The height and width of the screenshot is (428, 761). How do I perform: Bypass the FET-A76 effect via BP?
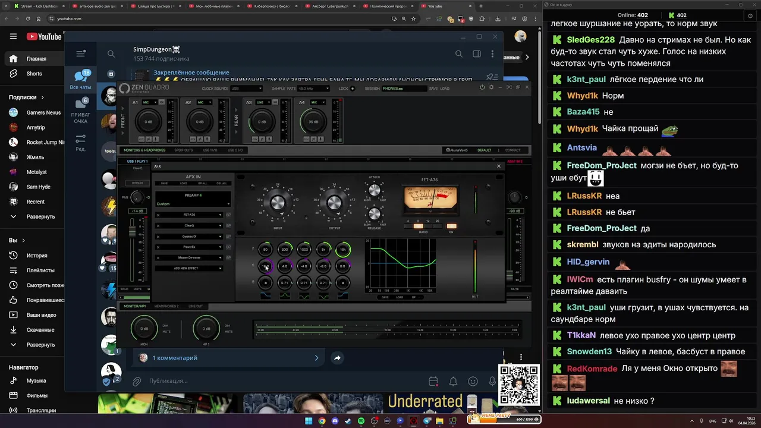click(x=228, y=215)
